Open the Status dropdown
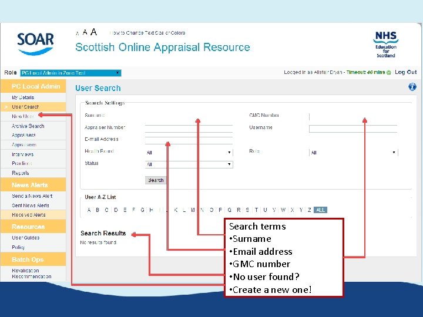Image resolution: width=423 pixels, height=317 pixels. 189,164
